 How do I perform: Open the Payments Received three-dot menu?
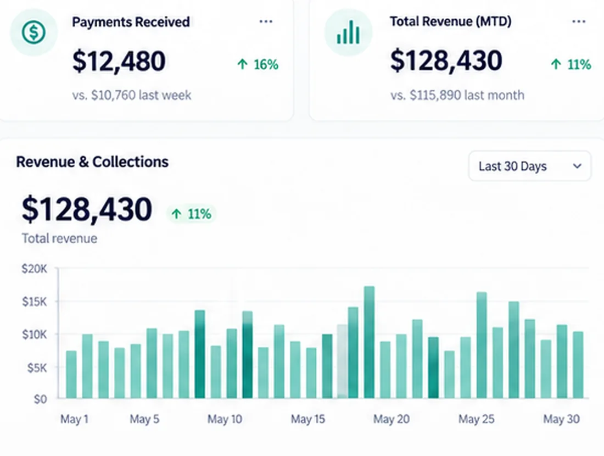coord(266,21)
